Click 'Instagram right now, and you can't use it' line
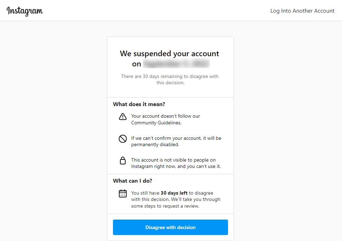Viewport: 342px width, 241px height. 176,167
